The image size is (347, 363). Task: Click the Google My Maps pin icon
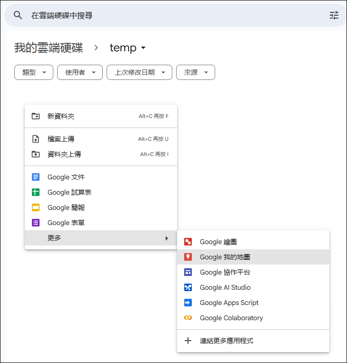point(188,257)
